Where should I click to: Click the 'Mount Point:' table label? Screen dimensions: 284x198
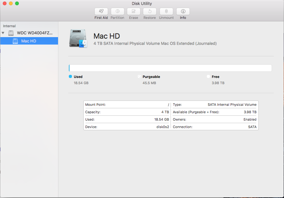click(95, 105)
